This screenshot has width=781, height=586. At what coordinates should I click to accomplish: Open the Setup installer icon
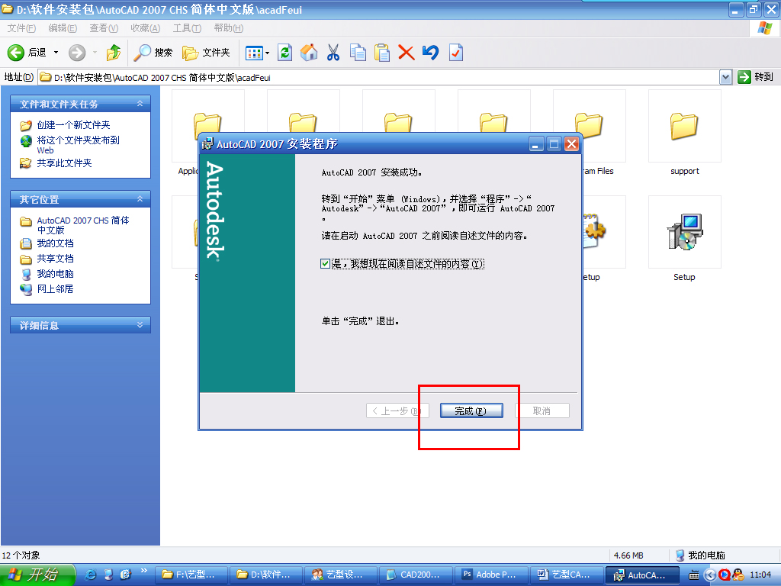point(683,233)
